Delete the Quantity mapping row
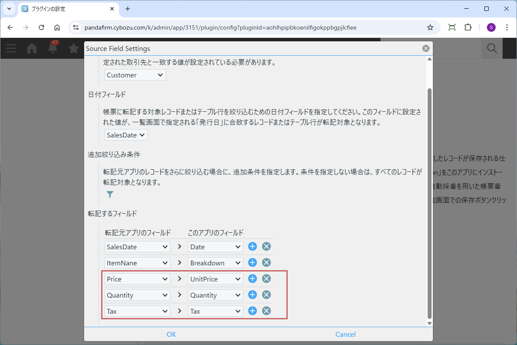Image resolution: width=517 pixels, height=345 pixels. [266, 295]
